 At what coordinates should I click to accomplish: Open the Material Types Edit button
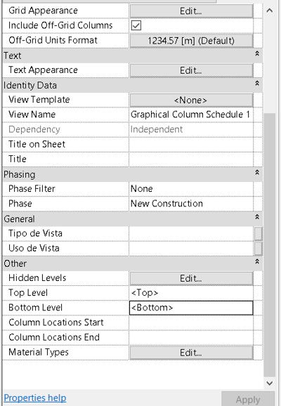point(191,353)
